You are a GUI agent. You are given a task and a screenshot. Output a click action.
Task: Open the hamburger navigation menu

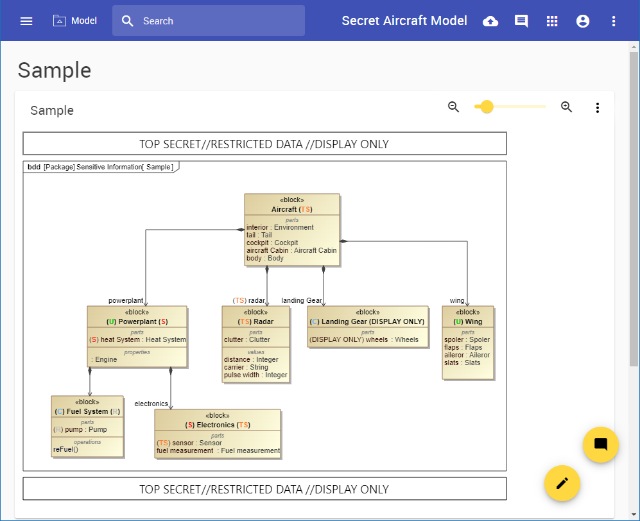pyautogui.click(x=26, y=21)
